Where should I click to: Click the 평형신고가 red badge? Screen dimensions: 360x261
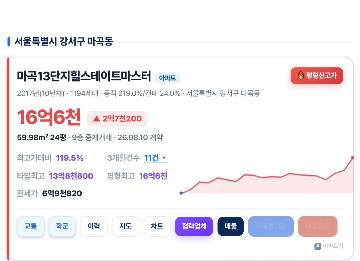point(317,75)
